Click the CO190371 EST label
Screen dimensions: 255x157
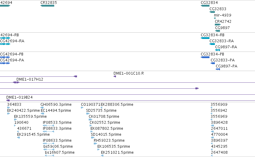90,105
